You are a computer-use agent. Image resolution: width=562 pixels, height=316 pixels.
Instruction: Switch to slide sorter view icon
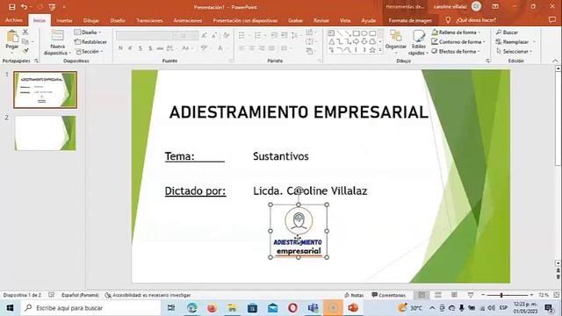point(438,295)
